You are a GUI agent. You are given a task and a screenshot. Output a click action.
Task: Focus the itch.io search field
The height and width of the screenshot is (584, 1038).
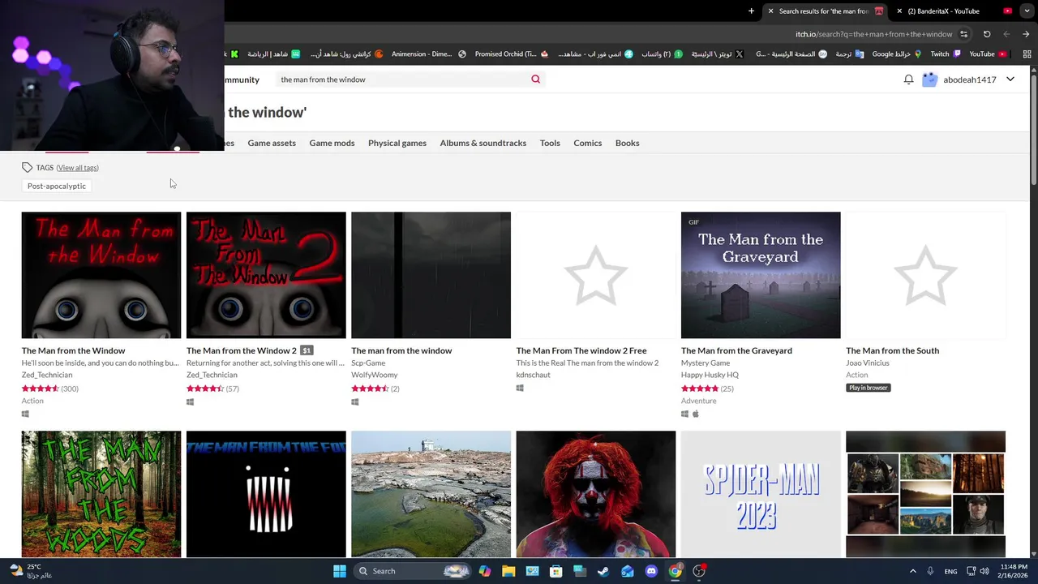[401, 79]
